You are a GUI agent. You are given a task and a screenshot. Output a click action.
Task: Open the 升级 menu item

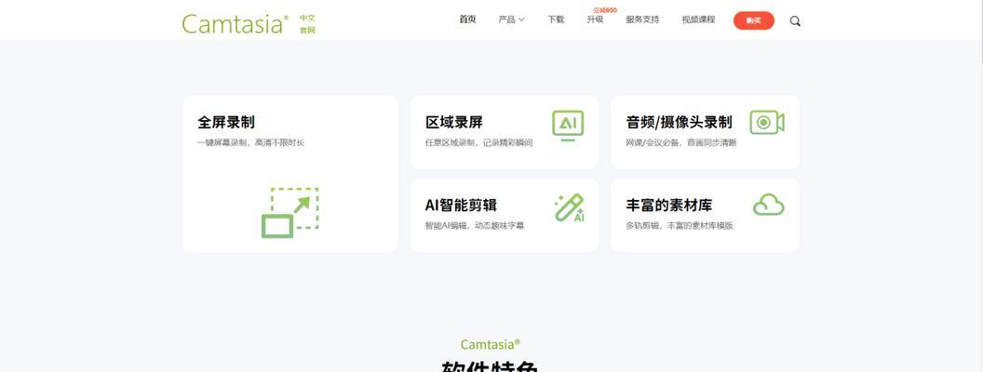tap(595, 20)
